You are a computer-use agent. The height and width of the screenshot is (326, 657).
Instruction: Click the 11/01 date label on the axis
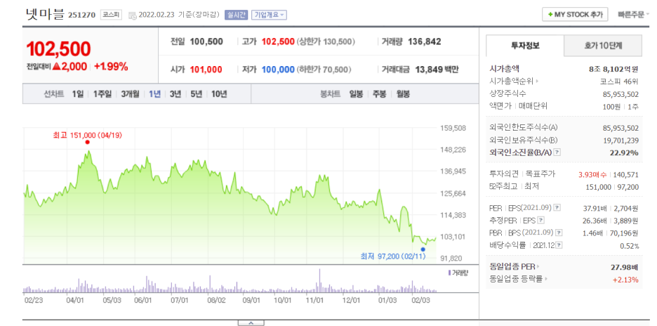point(315,301)
